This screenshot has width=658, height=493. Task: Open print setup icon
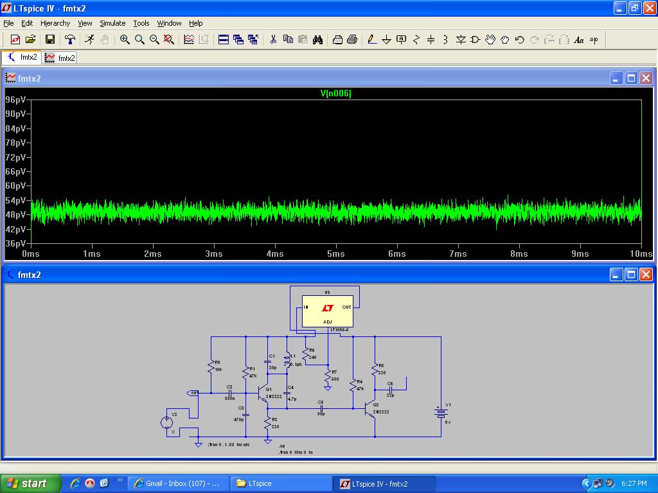click(x=337, y=39)
